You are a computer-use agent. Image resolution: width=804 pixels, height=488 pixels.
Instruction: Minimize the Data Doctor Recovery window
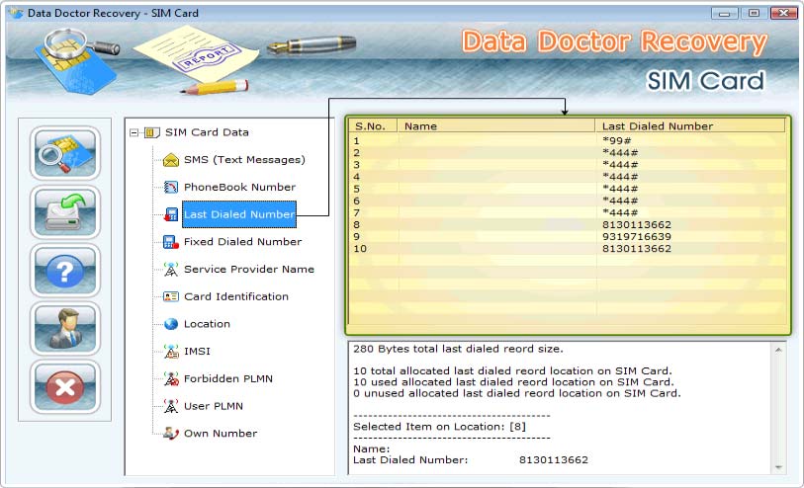click(725, 13)
